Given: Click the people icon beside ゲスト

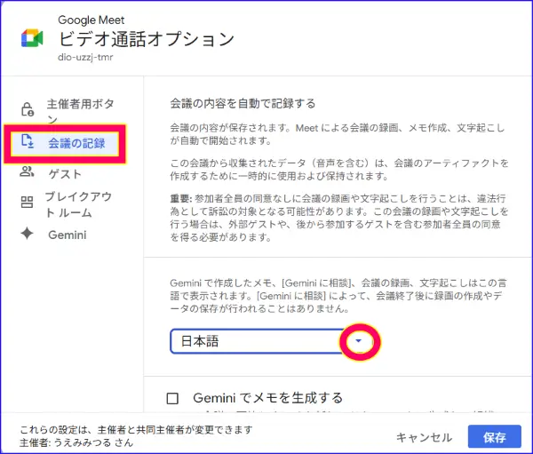Looking at the screenshot, I should pyautogui.click(x=27, y=171).
